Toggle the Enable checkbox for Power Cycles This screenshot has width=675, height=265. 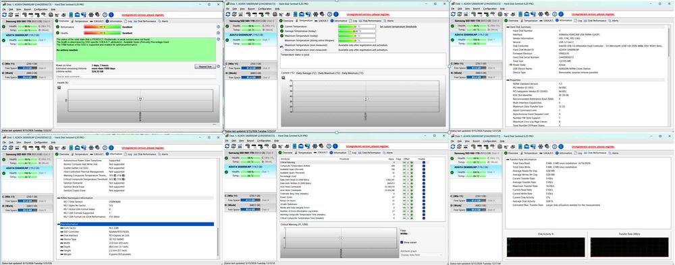(424, 197)
